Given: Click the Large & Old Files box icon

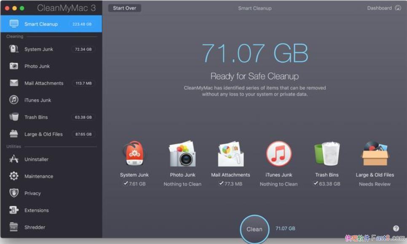Looking at the screenshot, I should click(374, 154).
